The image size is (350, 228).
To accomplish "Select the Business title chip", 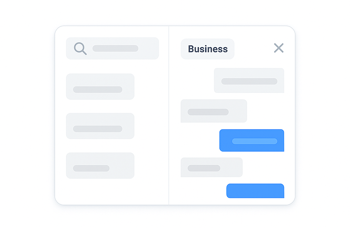I will [207, 49].
